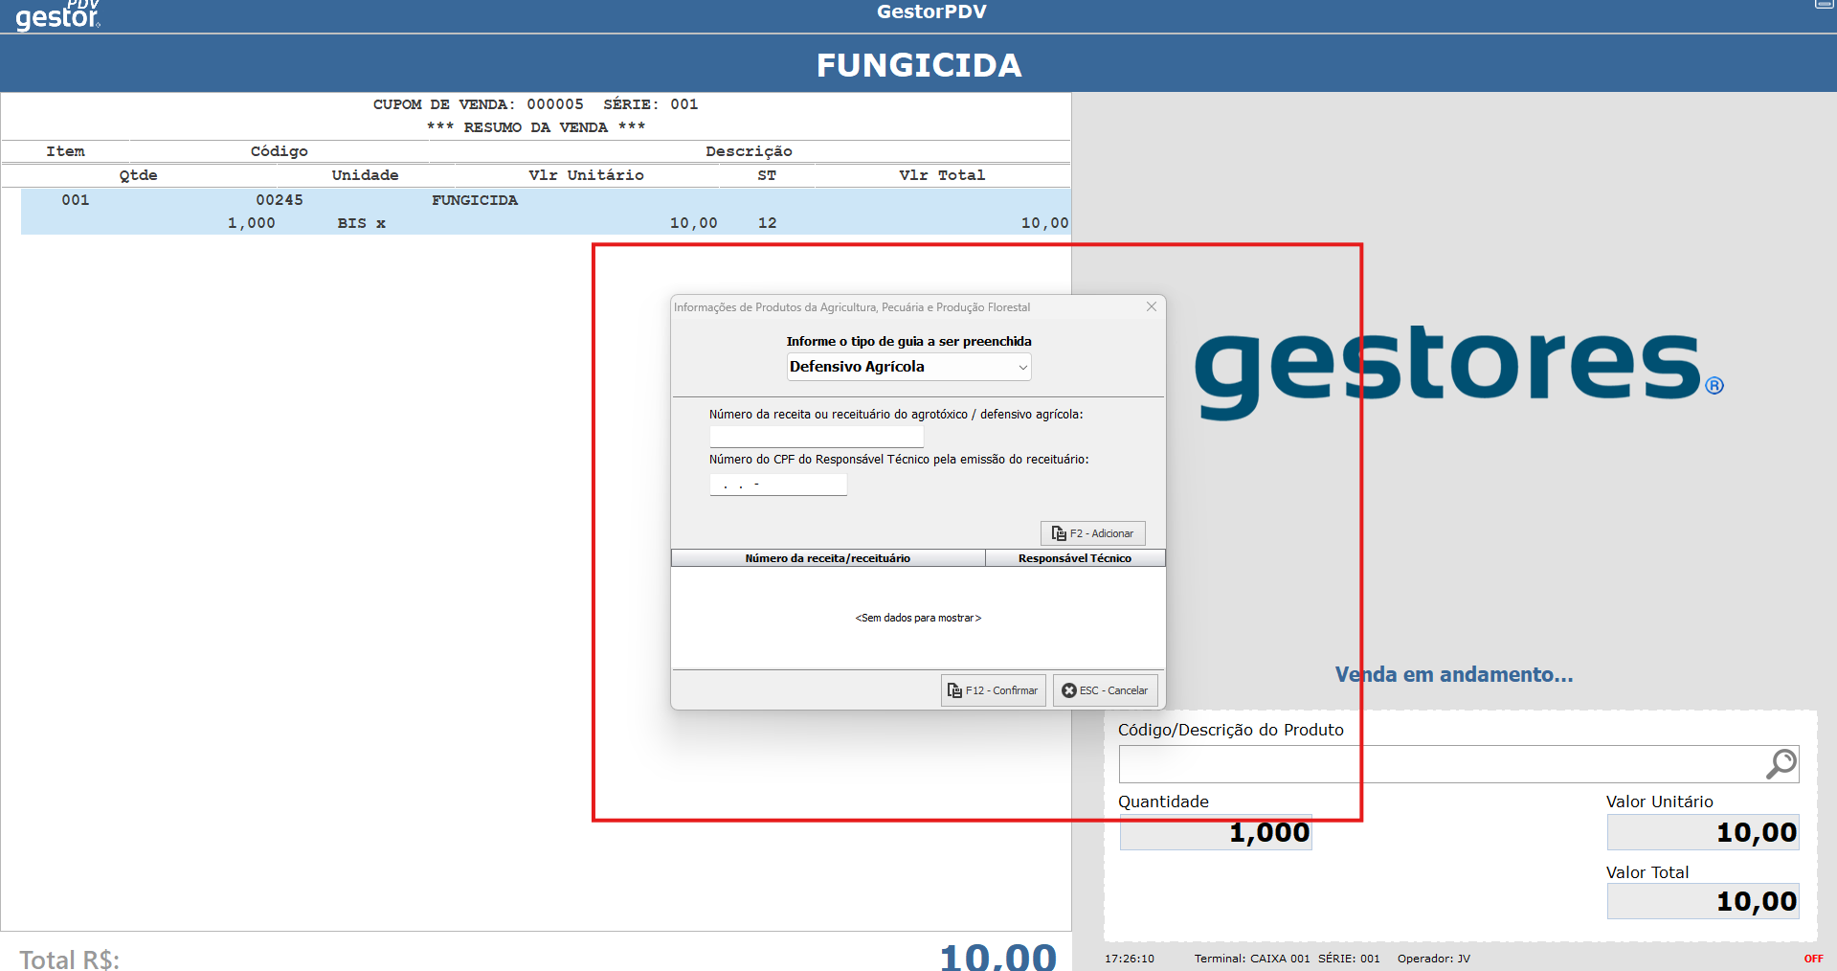Viewport: 1837px width, 971px height.
Task: Click the Valor Unitário field
Action: 1702,833
